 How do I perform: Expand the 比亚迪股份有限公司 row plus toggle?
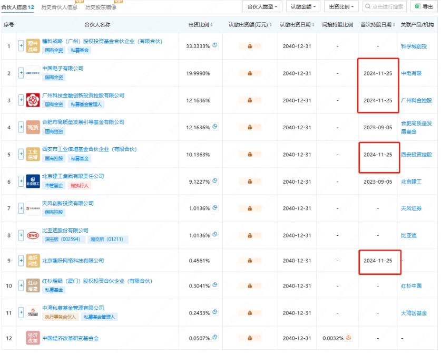[x=22, y=235]
